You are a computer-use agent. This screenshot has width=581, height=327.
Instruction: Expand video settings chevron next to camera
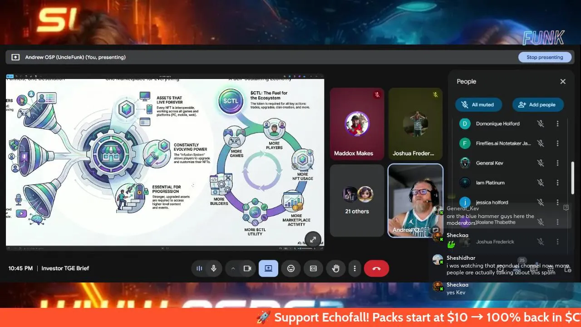pyautogui.click(x=233, y=268)
